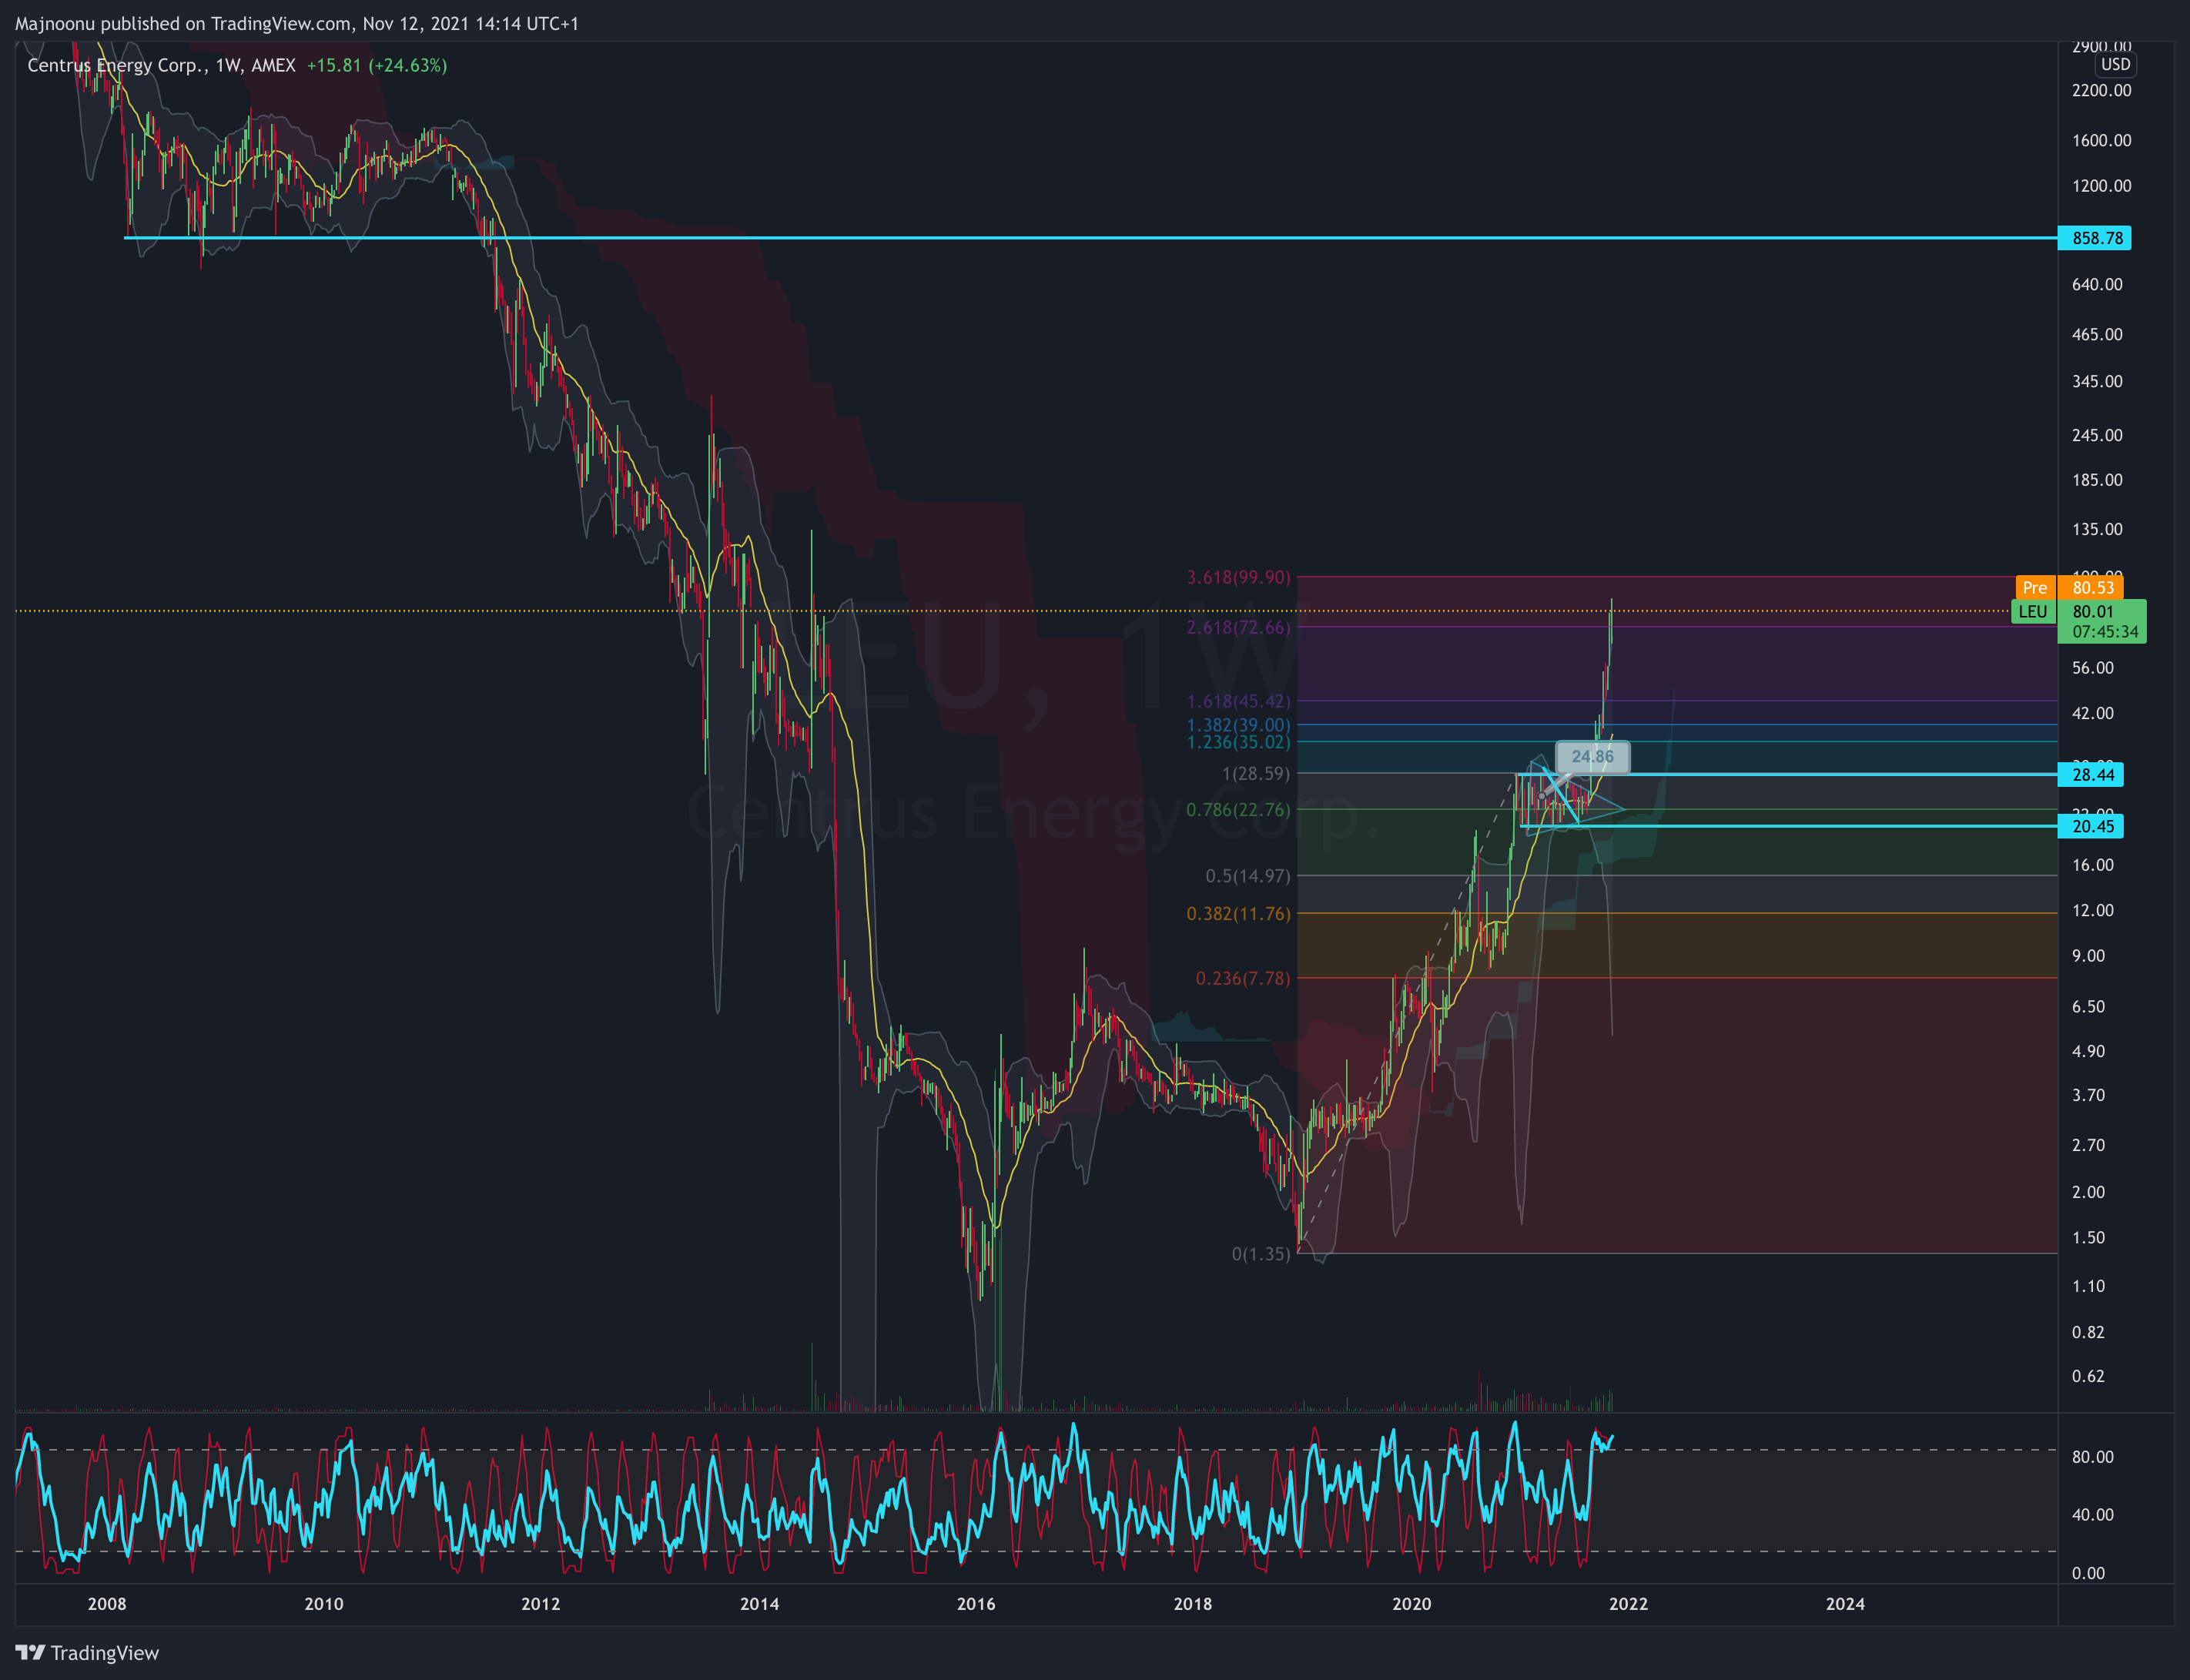
Task: Click the 1600.00 price scale label
Action: (2101, 140)
